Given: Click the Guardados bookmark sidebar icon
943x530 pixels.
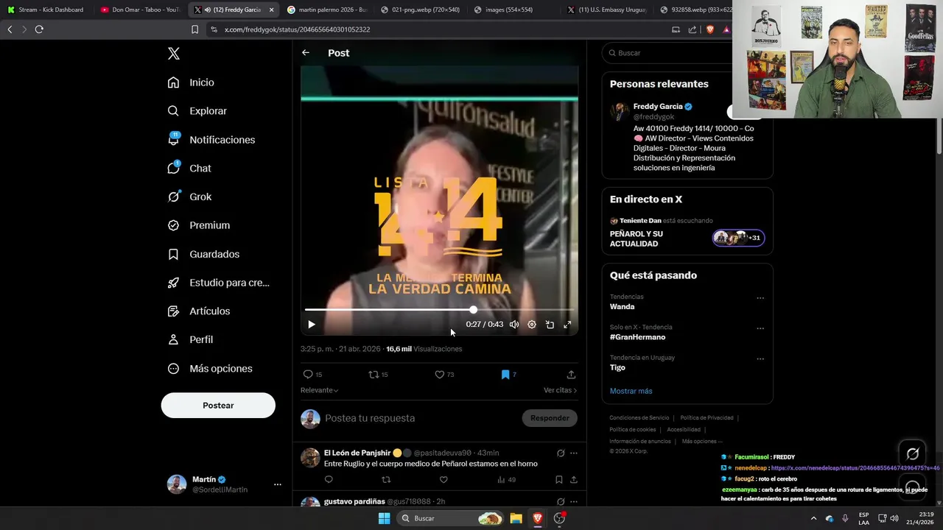Looking at the screenshot, I should pyautogui.click(x=173, y=254).
